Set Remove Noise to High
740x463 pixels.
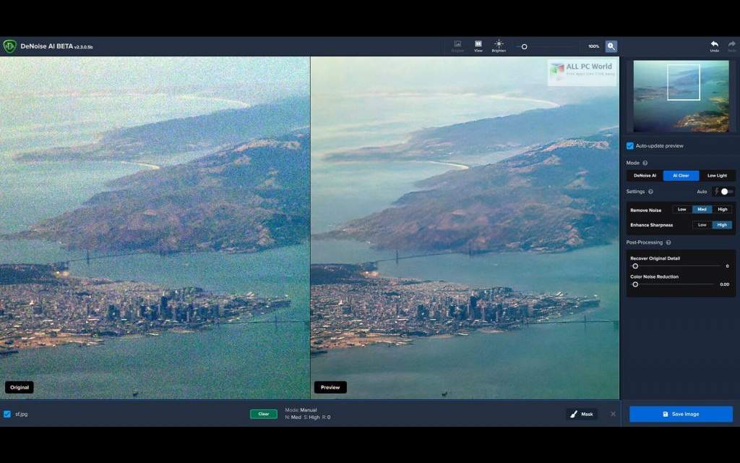[722, 209]
